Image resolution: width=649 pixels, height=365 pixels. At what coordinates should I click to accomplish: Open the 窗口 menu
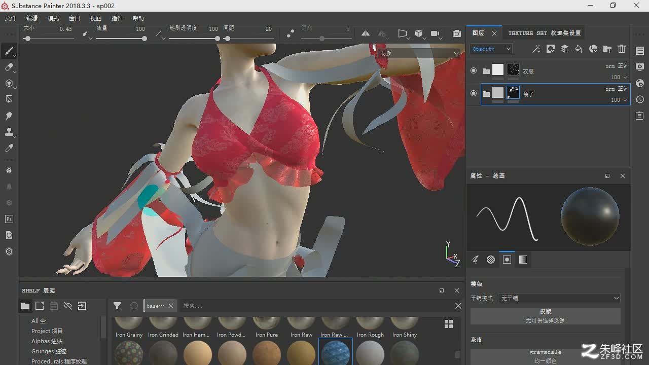pyautogui.click(x=75, y=18)
